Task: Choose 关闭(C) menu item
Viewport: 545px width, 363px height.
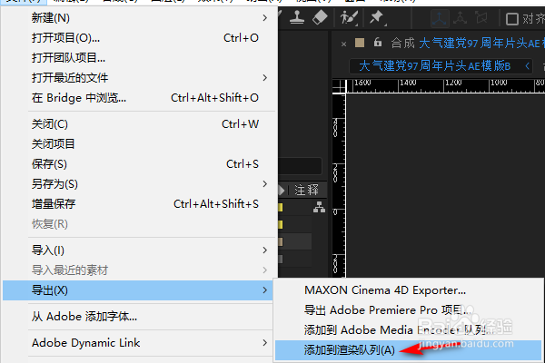Action: tap(139, 124)
